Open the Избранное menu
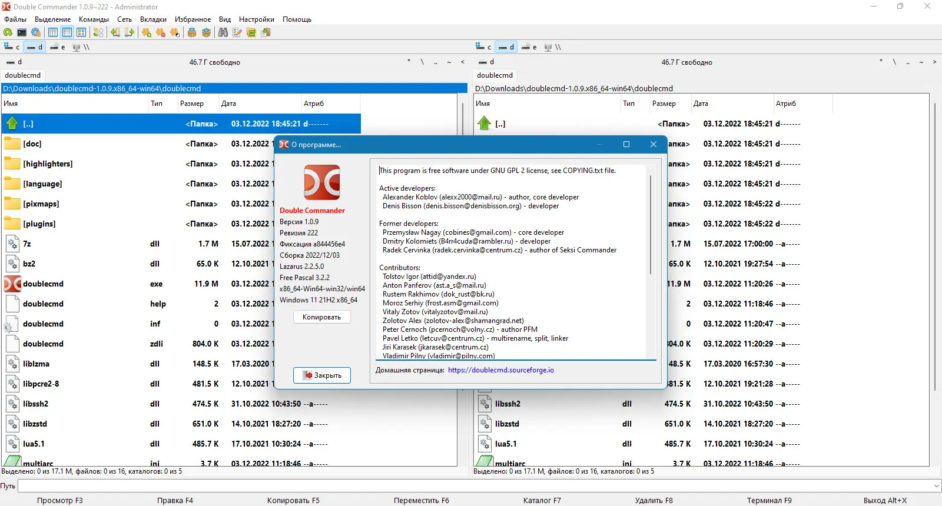This screenshot has width=942, height=506. (x=193, y=19)
